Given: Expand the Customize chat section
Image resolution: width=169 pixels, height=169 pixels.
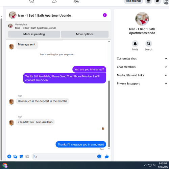Looking at the screenshot, I should (x=142, y=59).
